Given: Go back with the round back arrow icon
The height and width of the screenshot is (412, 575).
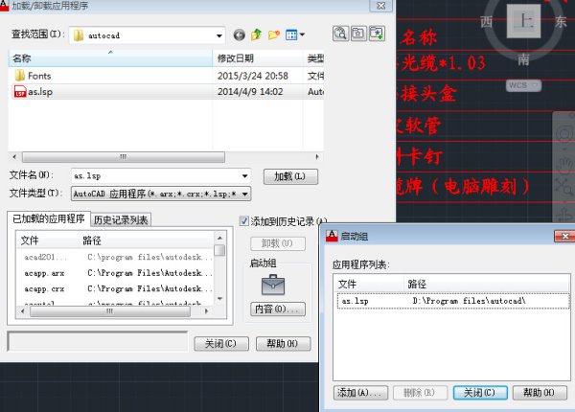Looking at the screenshot, I should coord(239,35).
